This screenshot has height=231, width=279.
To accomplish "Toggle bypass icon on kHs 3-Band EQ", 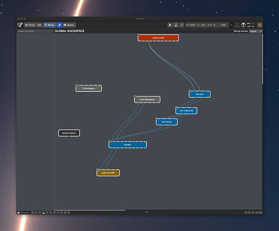I will pyautogui.click(x=177, y=108).
